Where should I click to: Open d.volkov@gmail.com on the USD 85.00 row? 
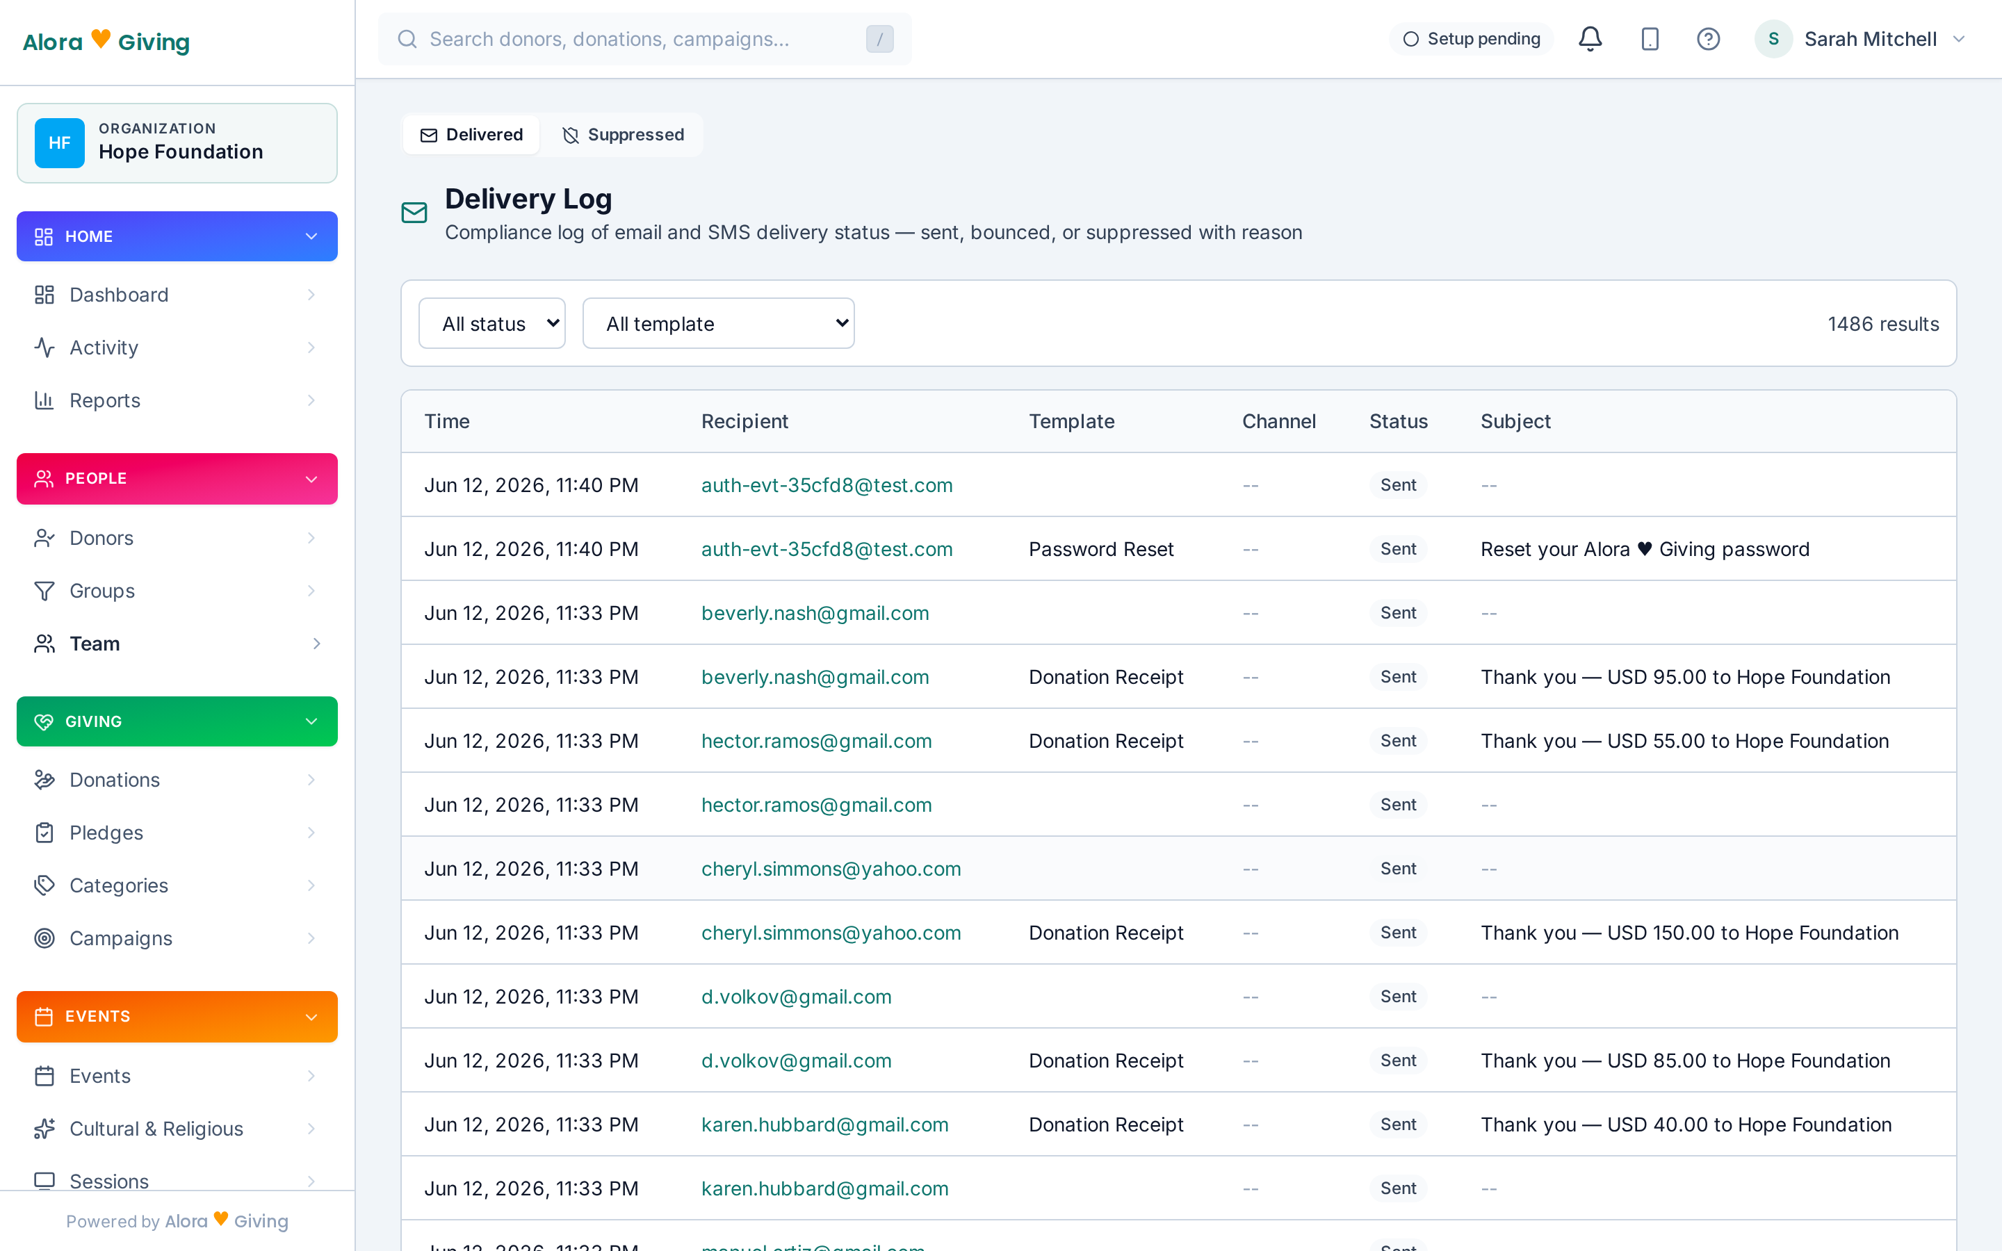pos(796,1061)
